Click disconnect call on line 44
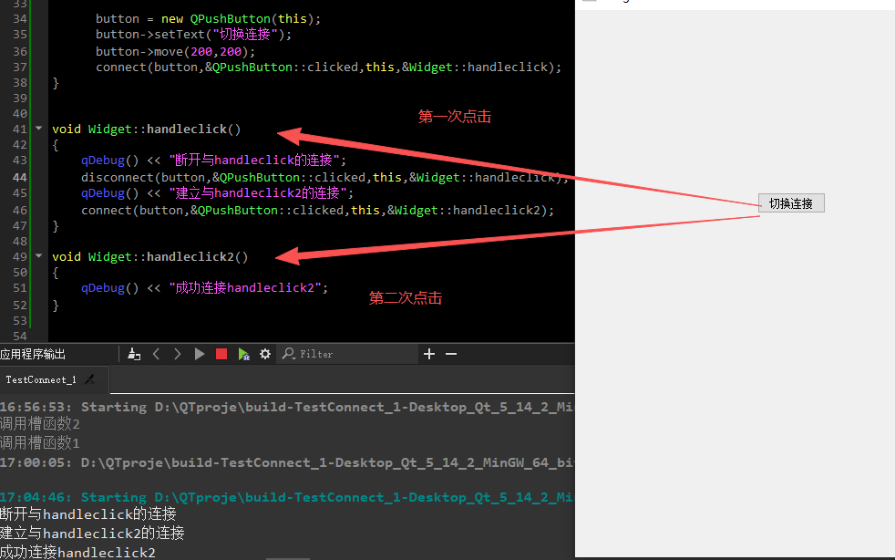 point(324,177)
